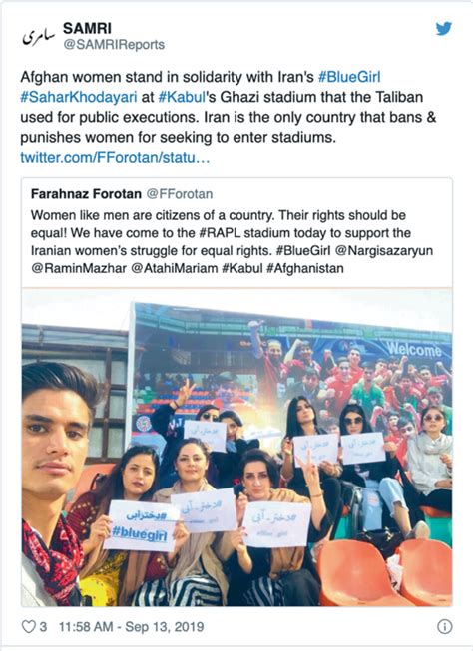
Task: Click the @Nargisazaryun mention
Action: tap(383, 251)
